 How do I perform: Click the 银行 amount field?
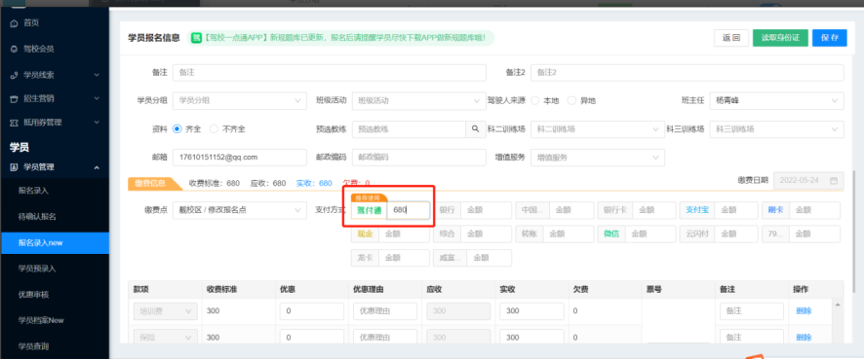[486, 210]
